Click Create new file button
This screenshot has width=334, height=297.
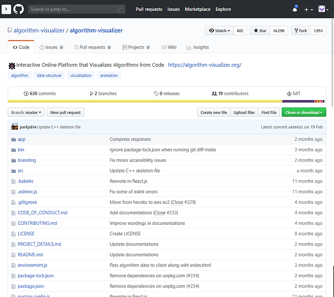tap(214, 112)
